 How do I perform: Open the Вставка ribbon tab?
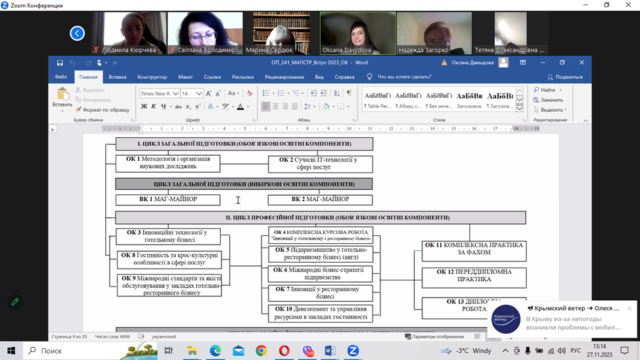(x=118, y=77)
